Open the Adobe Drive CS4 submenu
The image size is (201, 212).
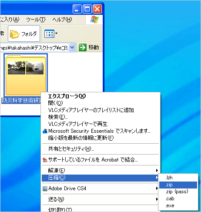[100, 188]
